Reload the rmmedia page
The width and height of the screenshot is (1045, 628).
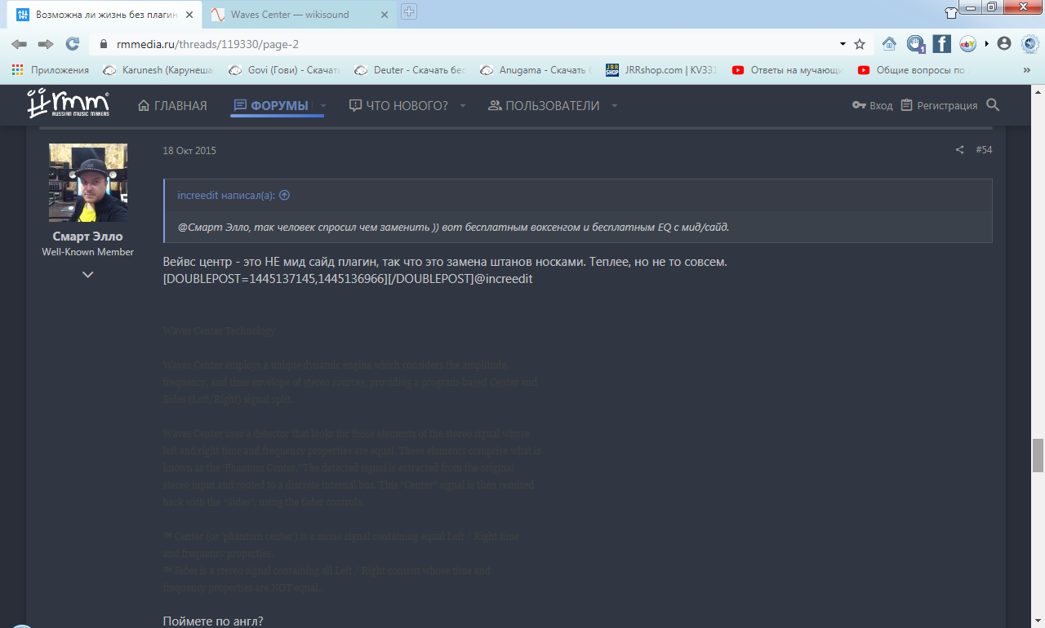click(73, 44)
